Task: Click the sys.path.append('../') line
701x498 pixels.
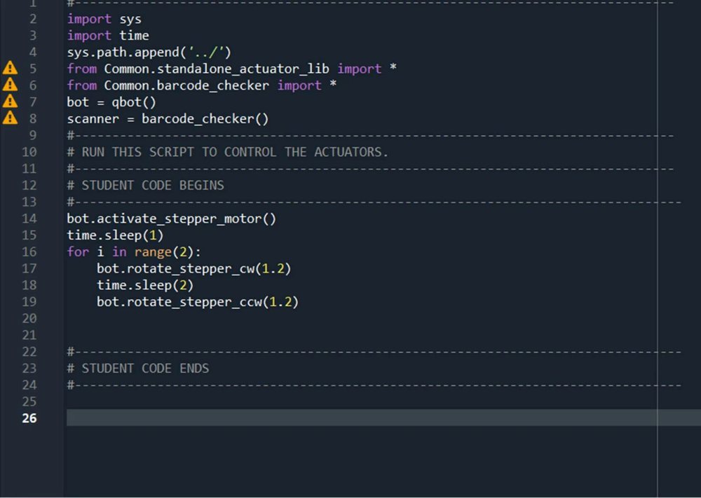Action: [149, 53]
